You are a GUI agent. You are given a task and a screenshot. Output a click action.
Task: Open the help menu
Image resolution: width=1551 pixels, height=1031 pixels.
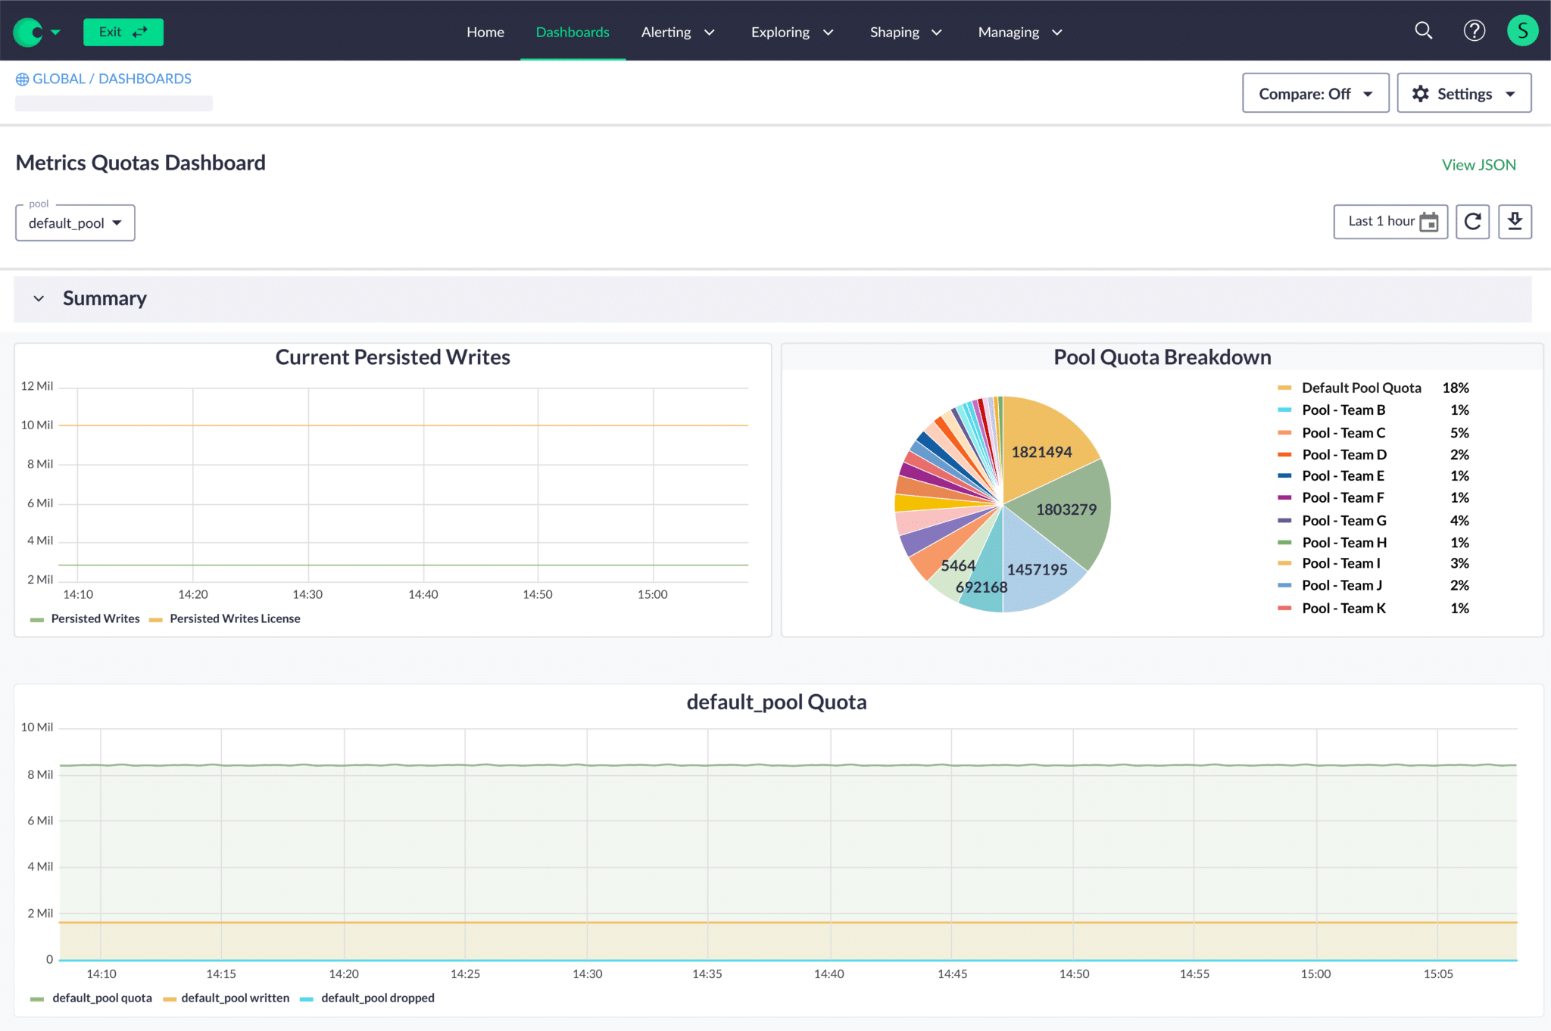coord(1474,30)
